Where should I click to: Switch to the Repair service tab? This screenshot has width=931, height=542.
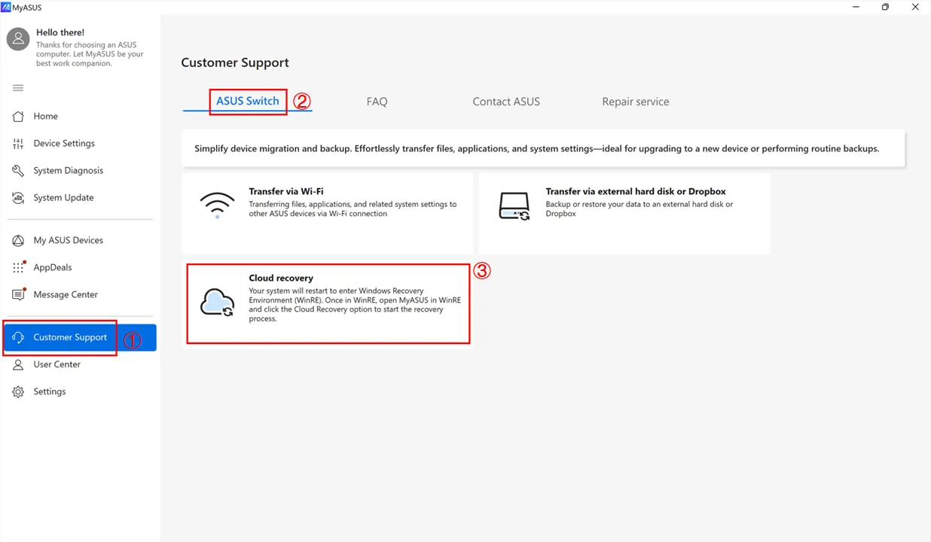click(635, 101)
